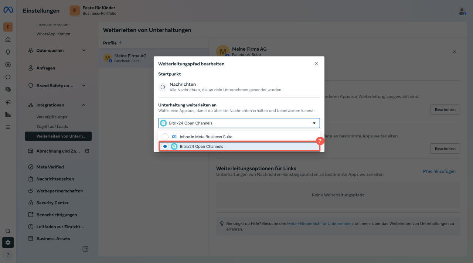Click the Nachrichten chat bubble icon in dialog
The width and height of the screenshot is (473, 263).
point(163,87)
